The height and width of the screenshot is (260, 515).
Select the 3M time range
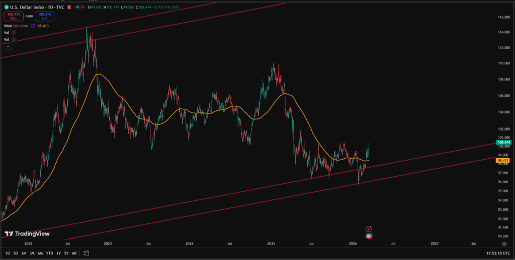click(32, 253)
